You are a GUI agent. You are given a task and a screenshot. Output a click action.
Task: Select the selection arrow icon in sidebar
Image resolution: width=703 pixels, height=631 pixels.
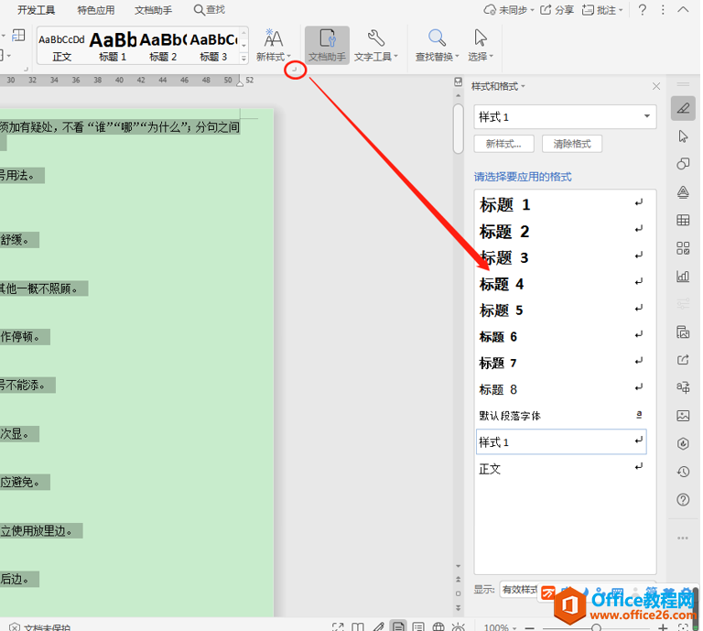click(x=683, y=136)
